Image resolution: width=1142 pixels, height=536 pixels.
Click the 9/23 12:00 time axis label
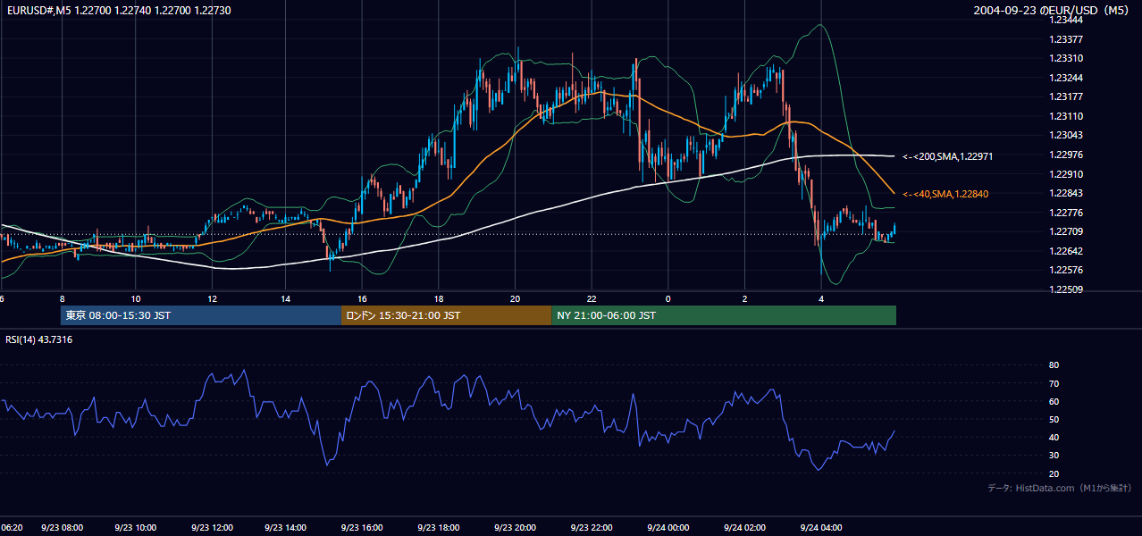click(x=212, y=528)
